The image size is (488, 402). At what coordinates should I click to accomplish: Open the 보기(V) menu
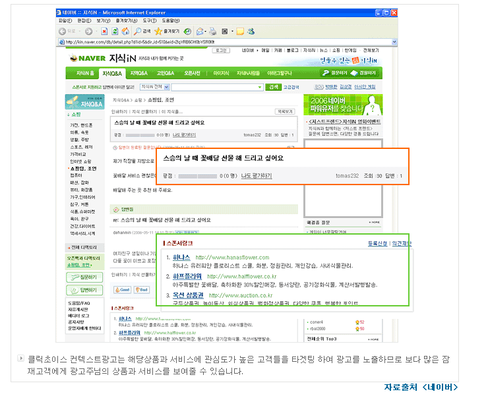tap(103, 20)
